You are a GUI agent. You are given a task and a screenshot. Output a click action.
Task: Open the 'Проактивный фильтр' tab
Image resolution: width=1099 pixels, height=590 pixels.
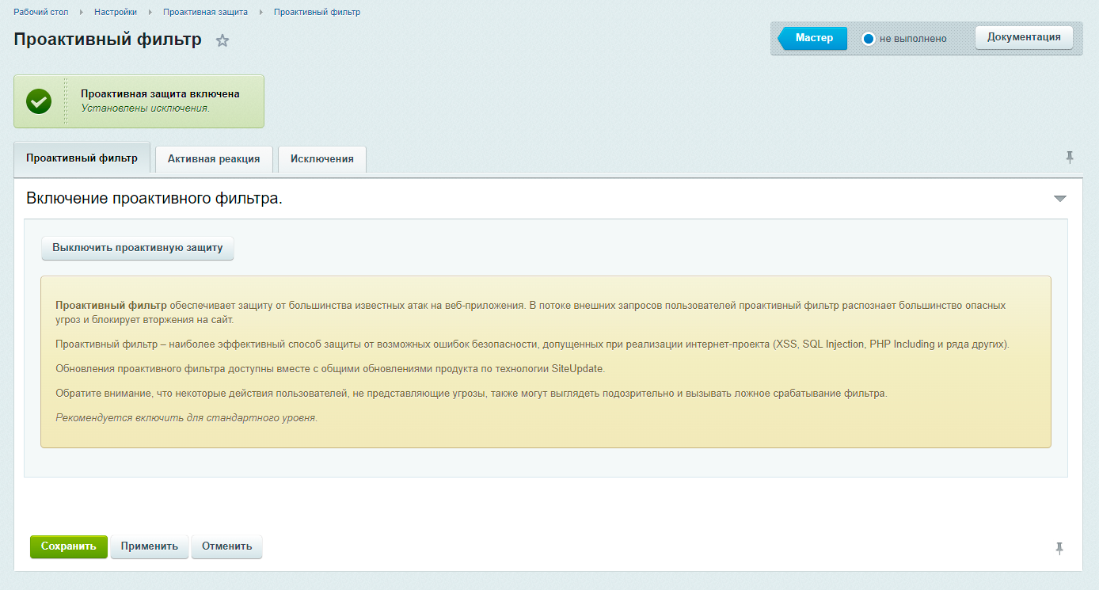(x=82, y=158)
